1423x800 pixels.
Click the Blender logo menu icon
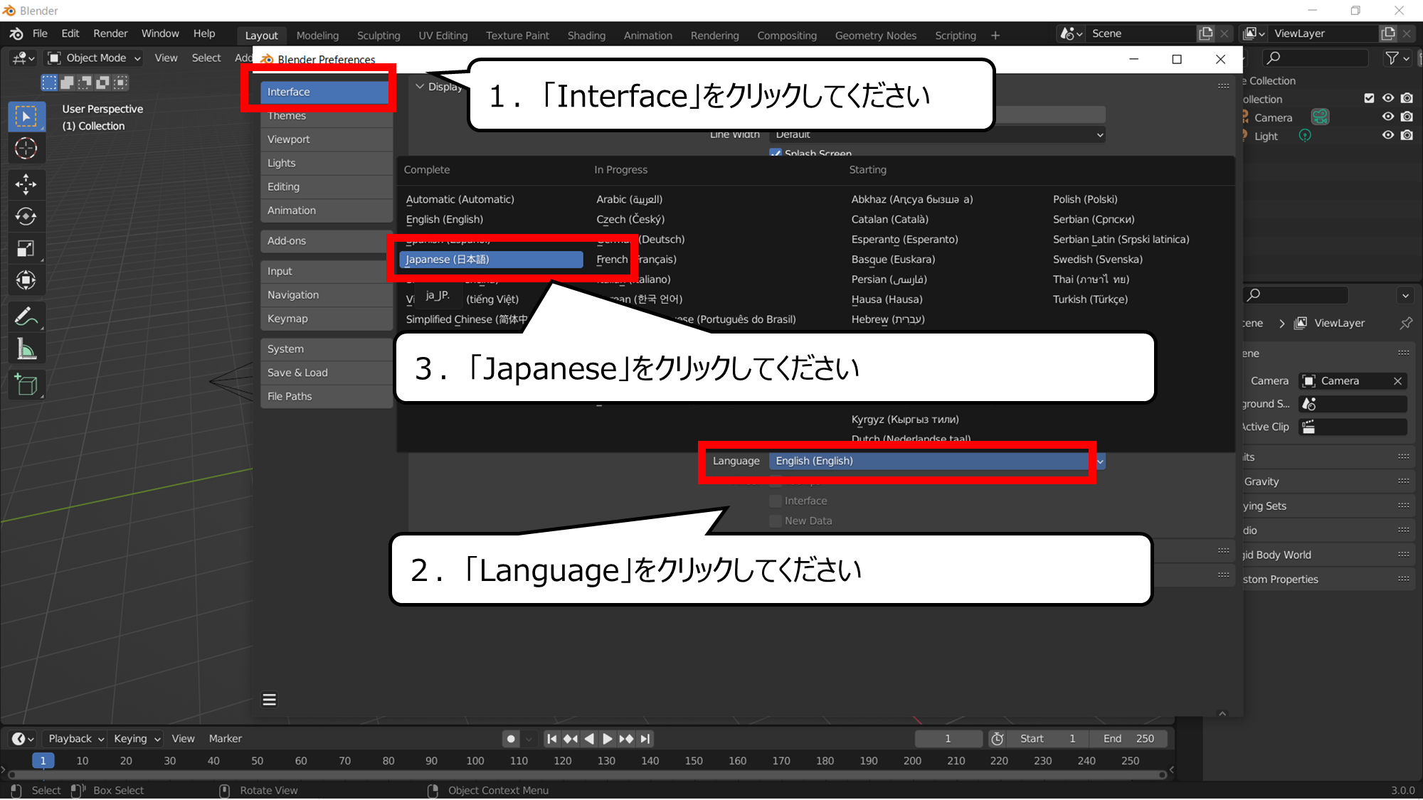(x=16, y=33)
